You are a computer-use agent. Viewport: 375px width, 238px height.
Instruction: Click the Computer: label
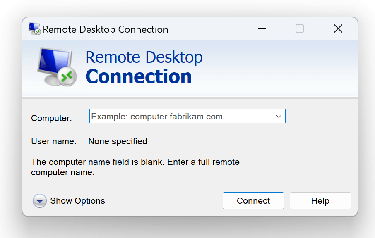point(51,118)
